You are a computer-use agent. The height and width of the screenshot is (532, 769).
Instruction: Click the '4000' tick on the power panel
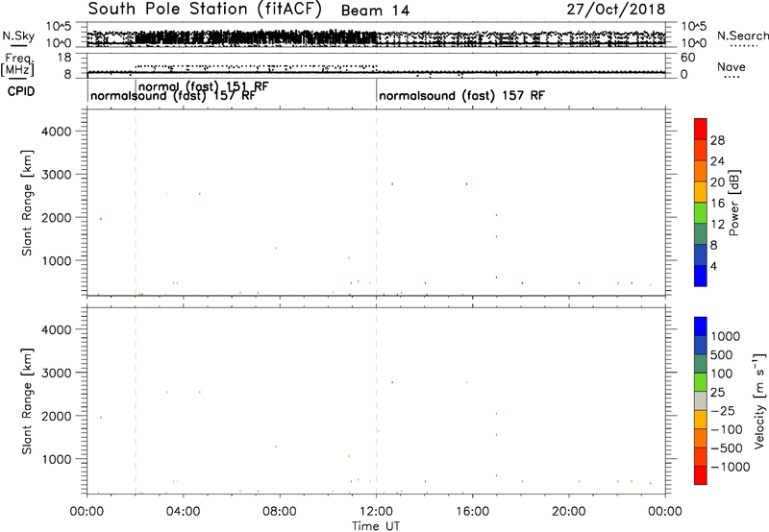click(56, 132)
